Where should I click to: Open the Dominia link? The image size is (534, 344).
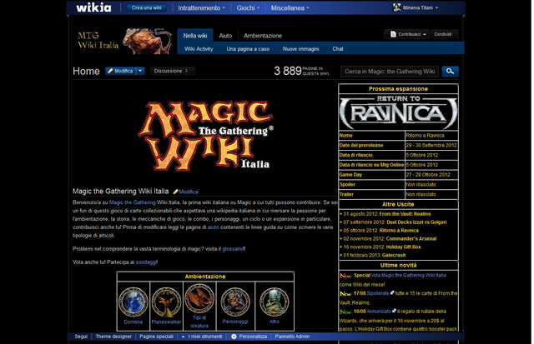(133, 322)
